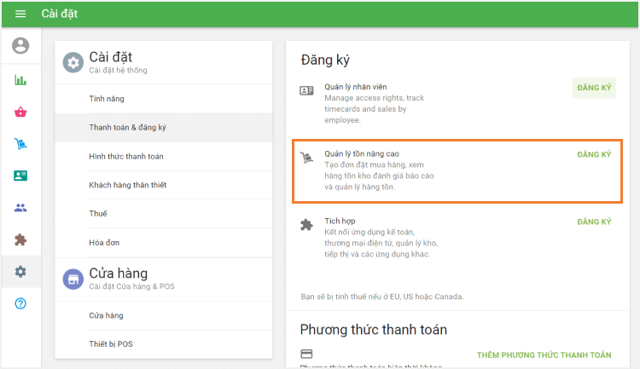This screenshot has width=640, height=369.
Task: Open Thiết bị POS settings
Action: (x=111, y=343)
